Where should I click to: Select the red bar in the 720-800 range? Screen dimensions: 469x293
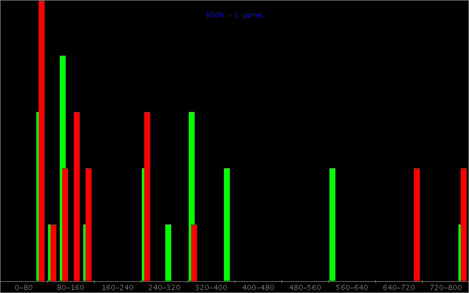tap(464, 224)
